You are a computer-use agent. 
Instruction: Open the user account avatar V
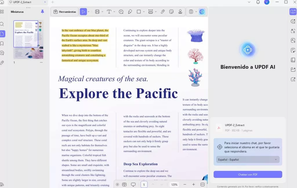pos(267,2)
